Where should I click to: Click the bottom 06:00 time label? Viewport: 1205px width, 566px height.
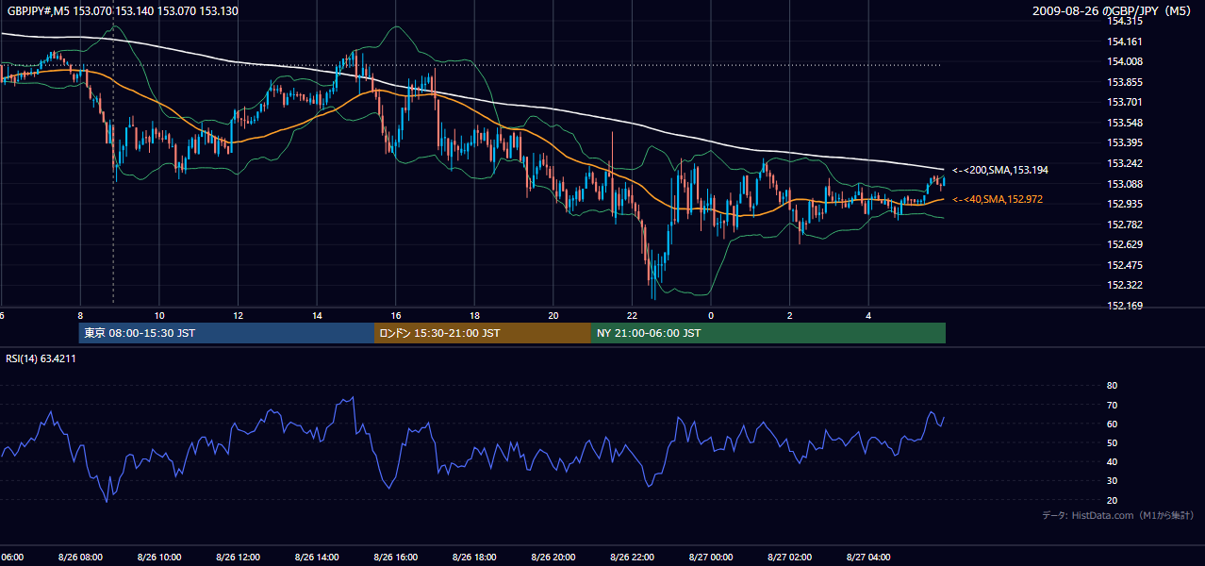(x=11, y=558)
